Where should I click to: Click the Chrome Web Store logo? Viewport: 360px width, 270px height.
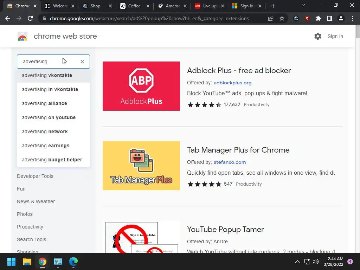click(22, 36)
